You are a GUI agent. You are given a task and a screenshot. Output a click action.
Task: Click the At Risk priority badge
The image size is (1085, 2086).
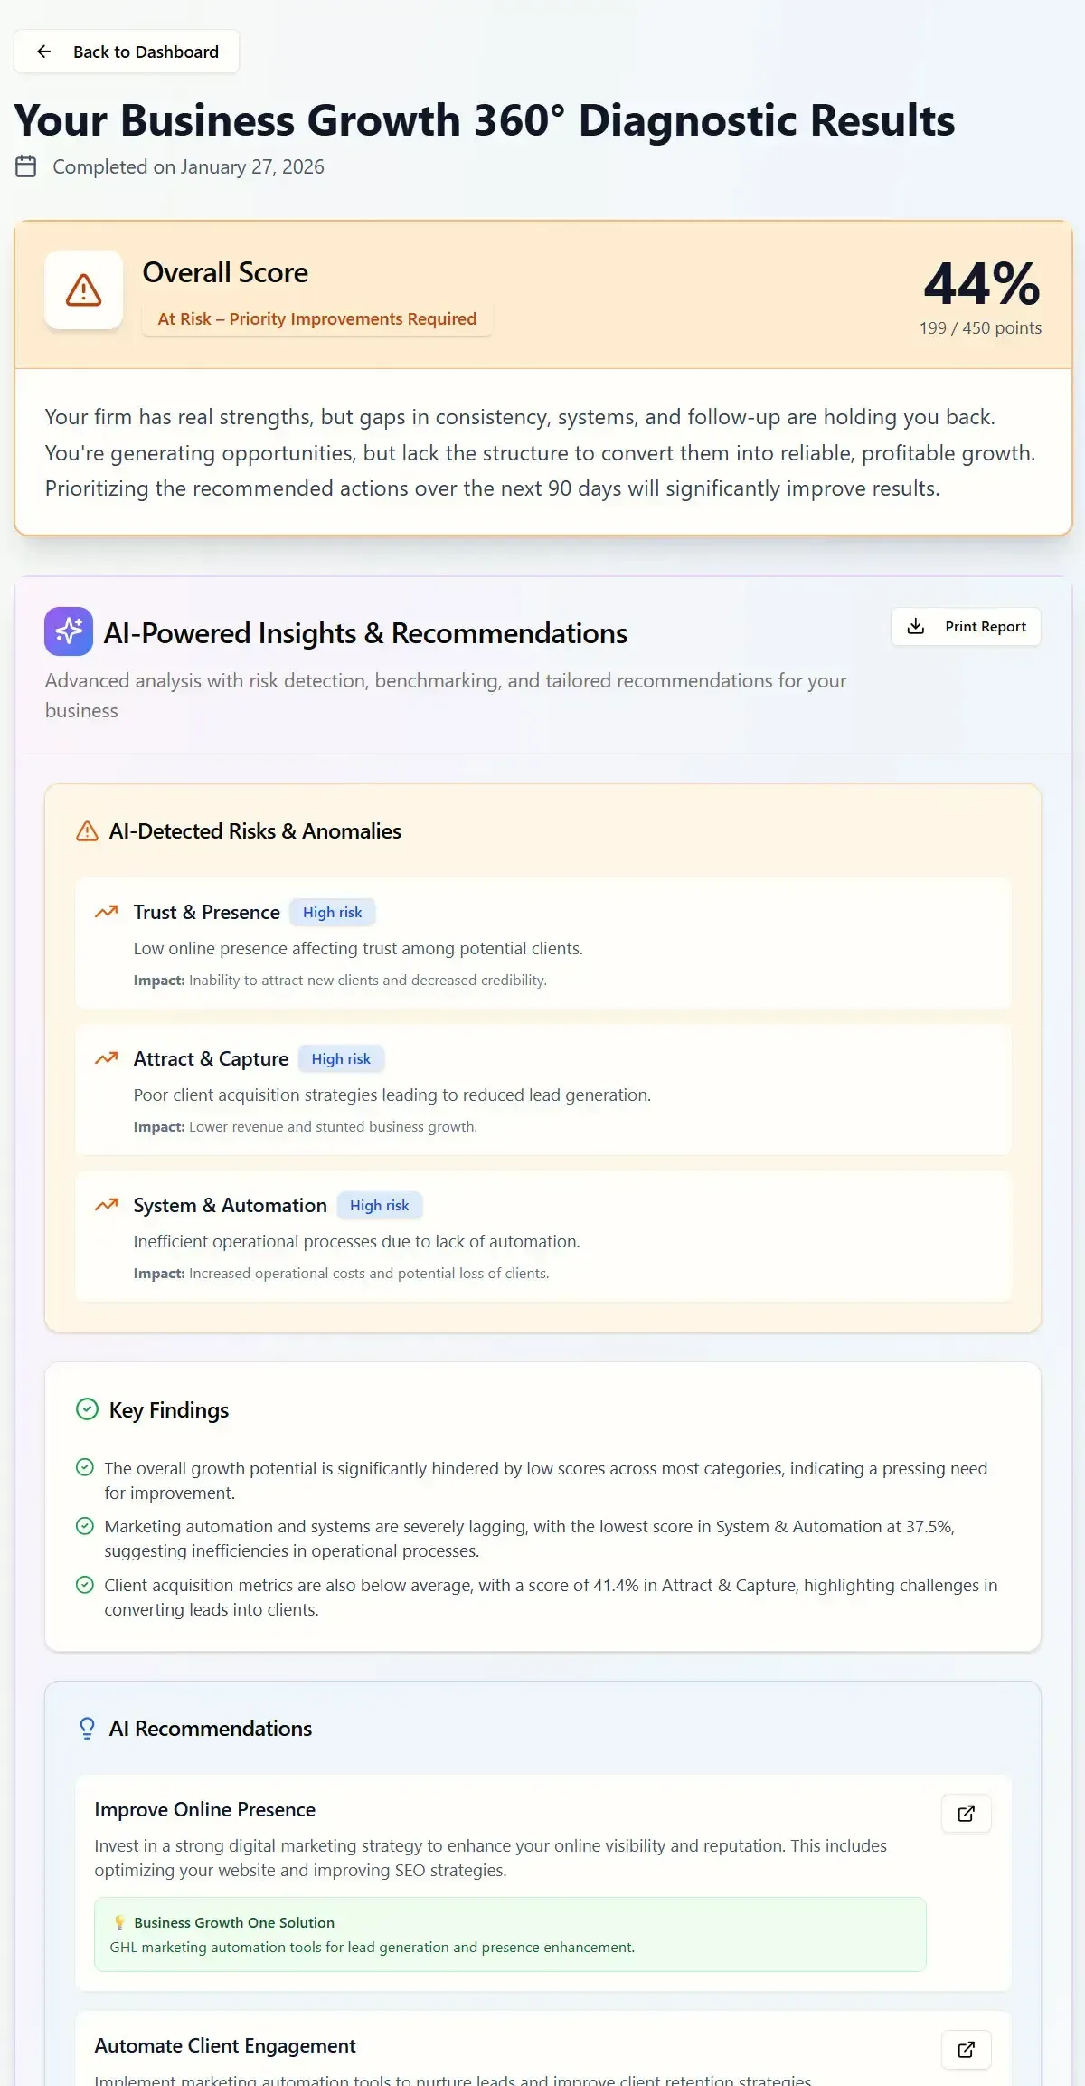tap(317, 318)
